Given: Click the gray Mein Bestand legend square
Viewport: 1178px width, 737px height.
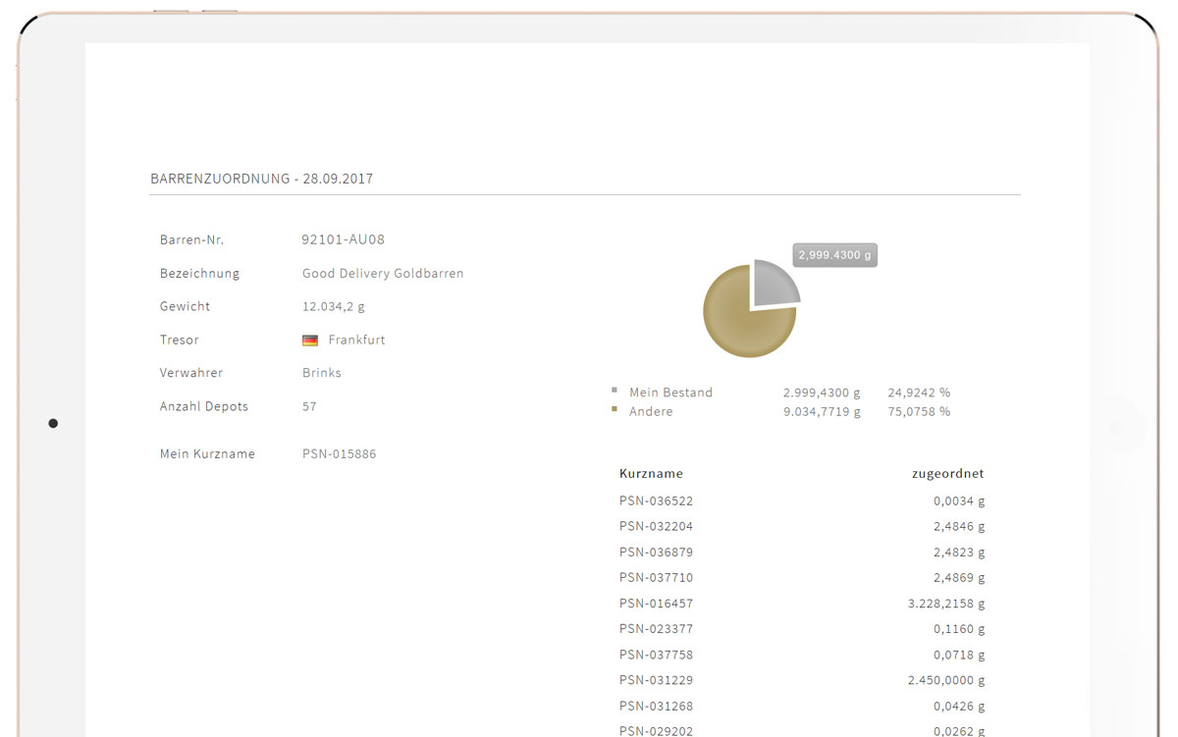Looking at the screenshot, I should pyautogui.click(x=615, y=390).
